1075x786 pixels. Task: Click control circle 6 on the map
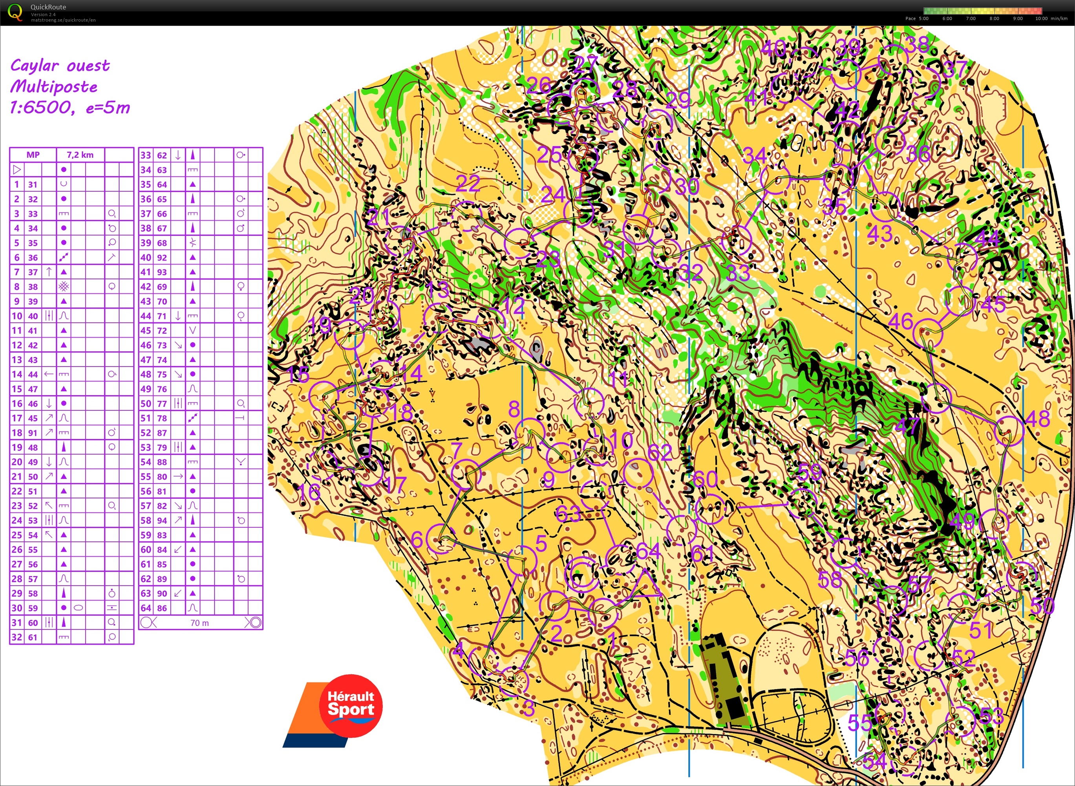point(441,539)
